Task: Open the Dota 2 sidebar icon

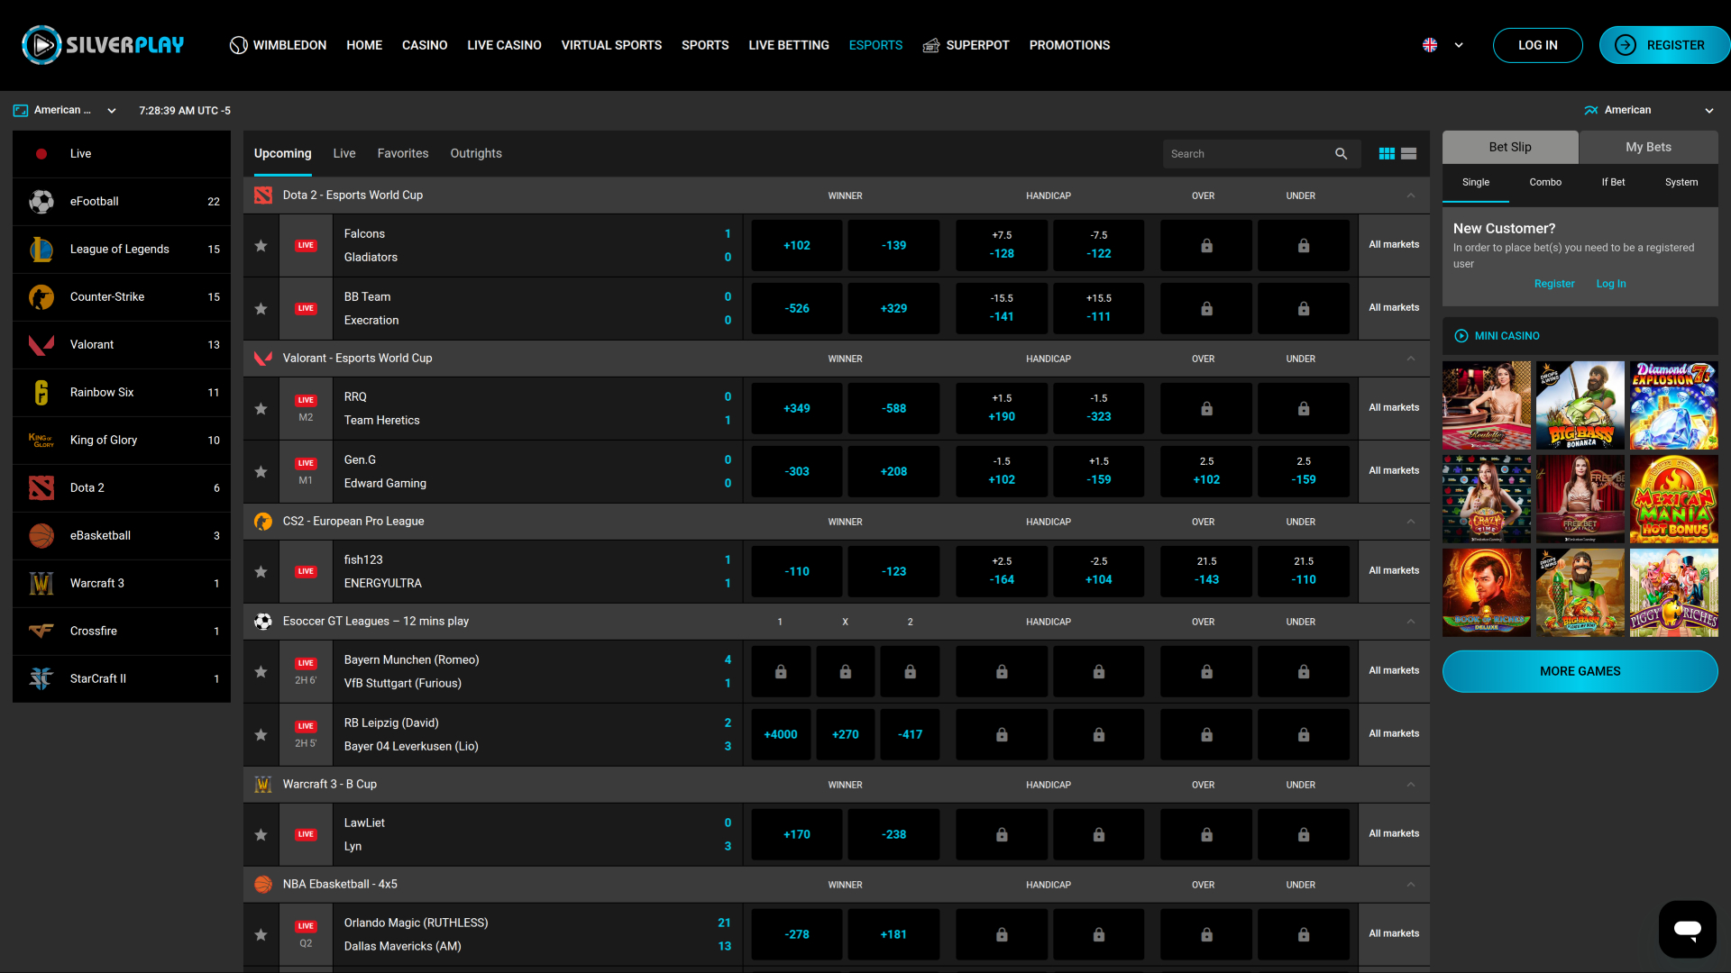Action: [41, 487]
